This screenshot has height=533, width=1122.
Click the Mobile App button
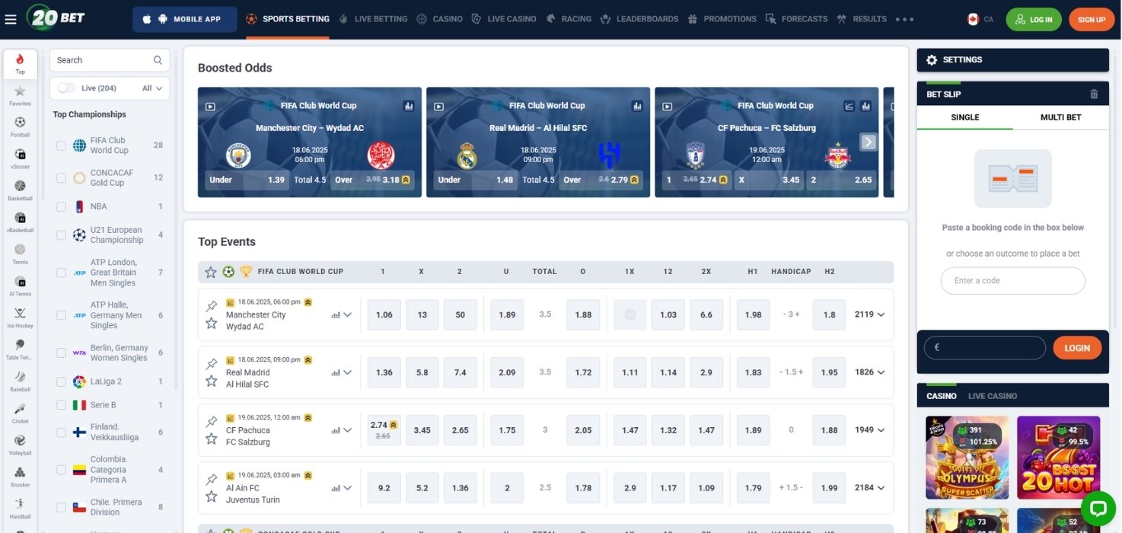[x=185, y=19]
